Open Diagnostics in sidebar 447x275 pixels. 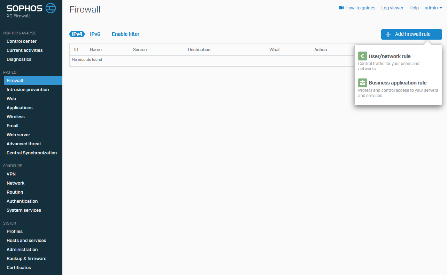pos(19,59)
